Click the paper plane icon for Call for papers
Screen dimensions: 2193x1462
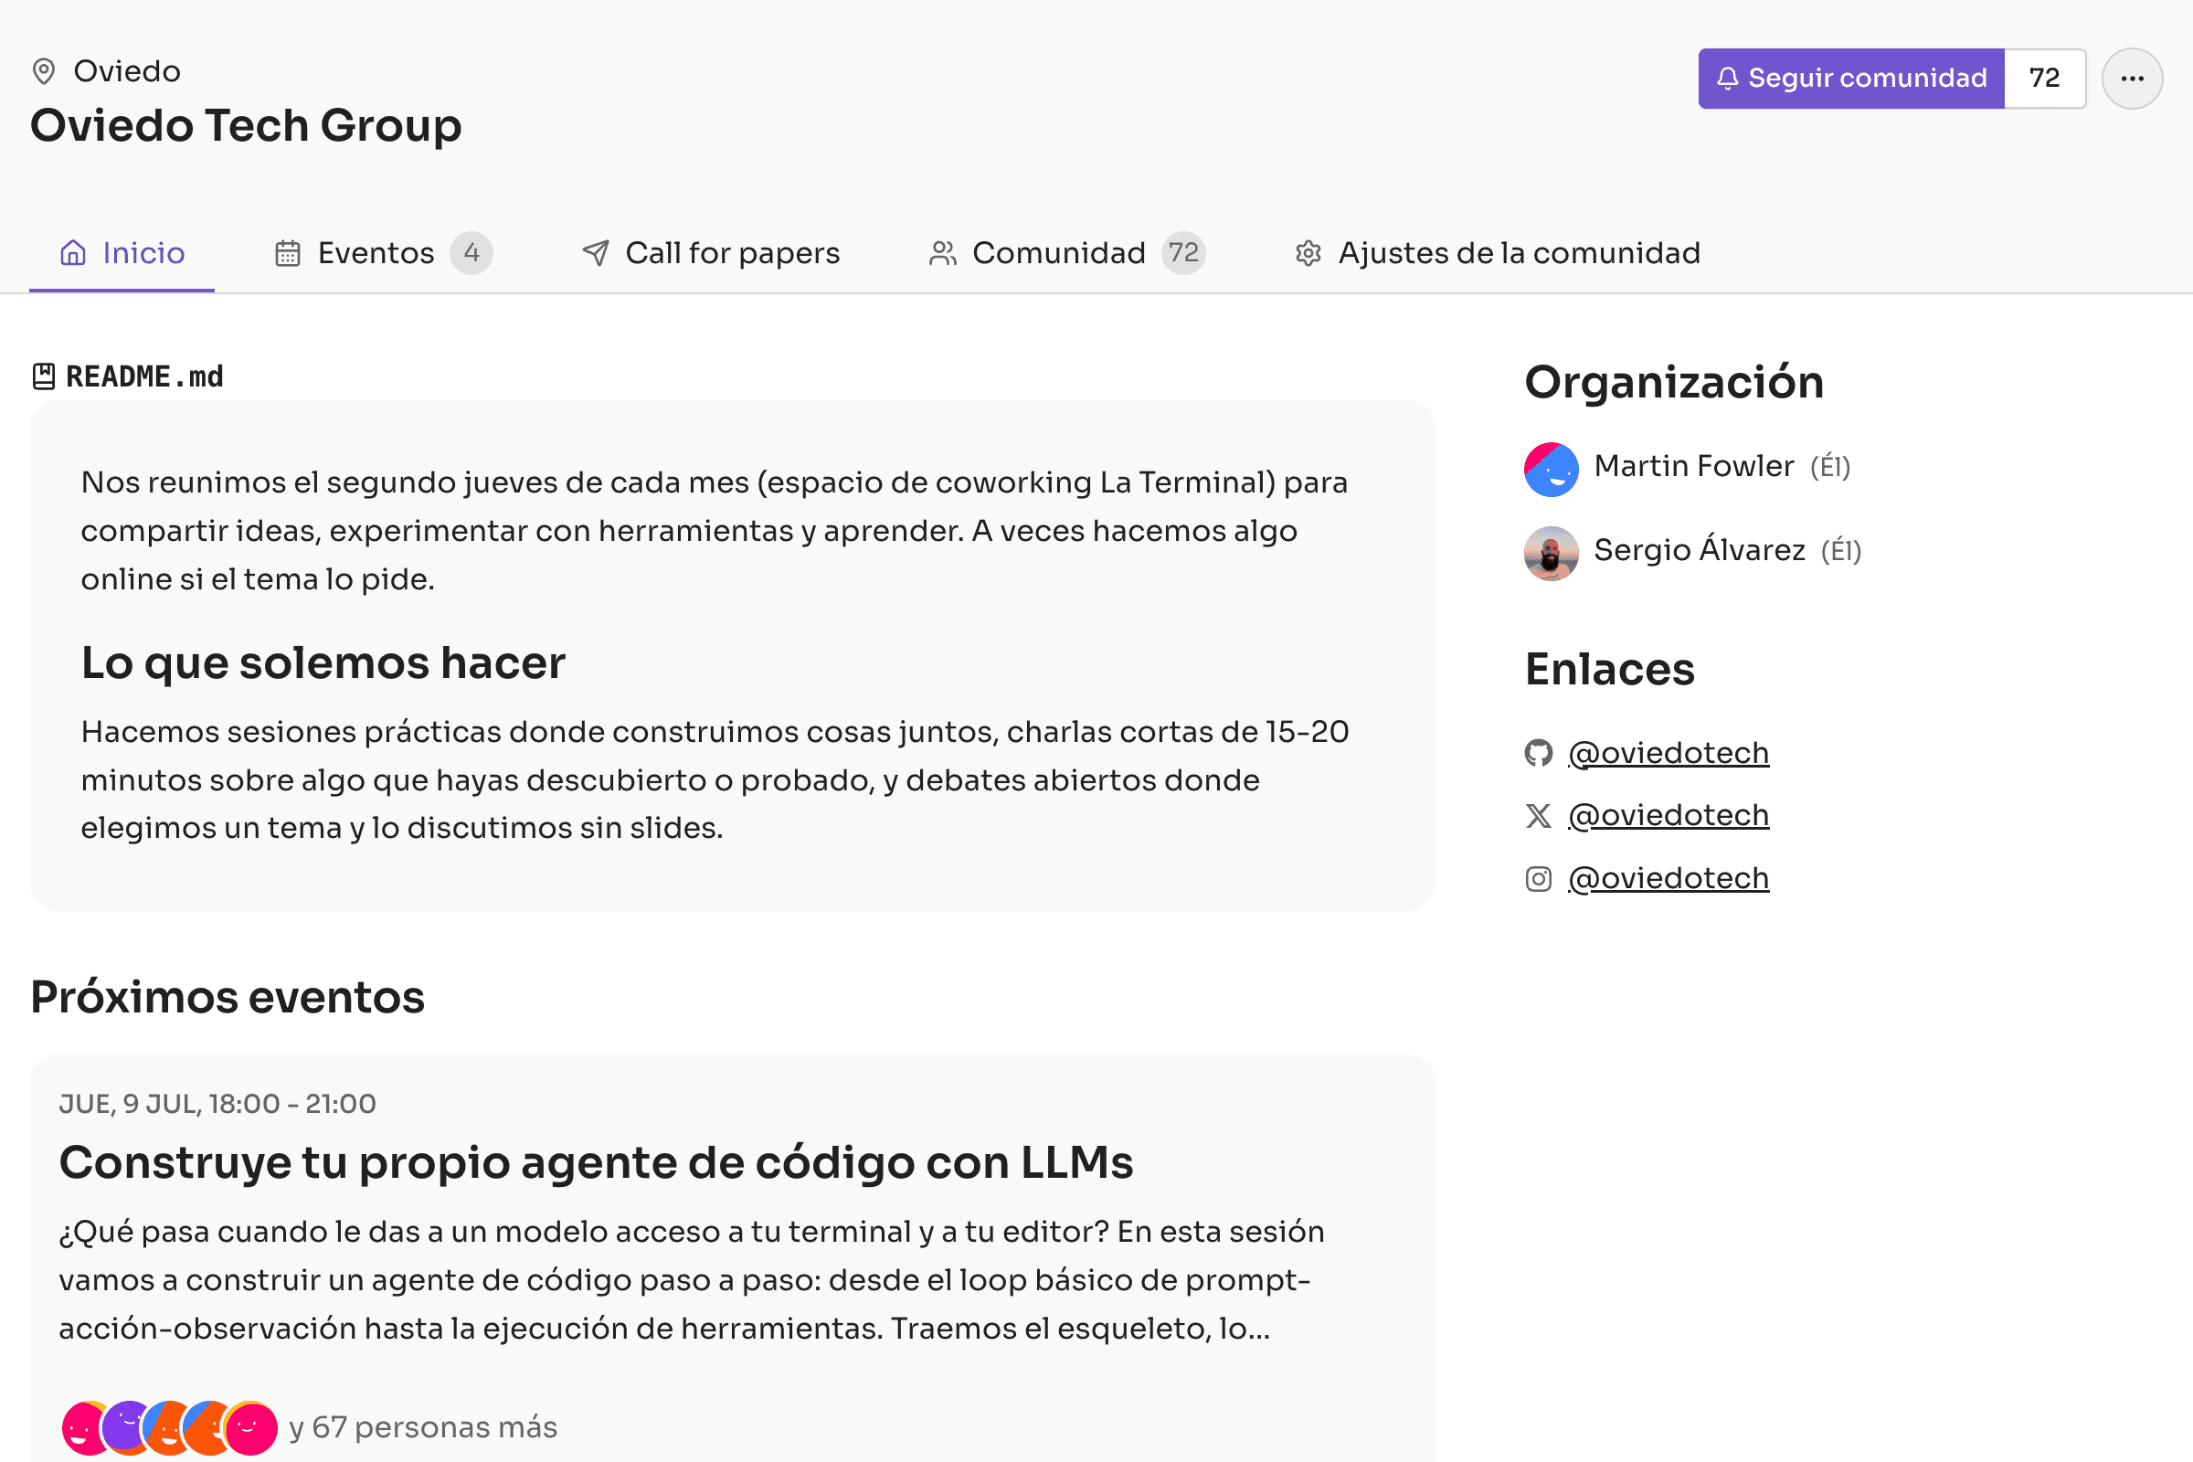[595, 254]
